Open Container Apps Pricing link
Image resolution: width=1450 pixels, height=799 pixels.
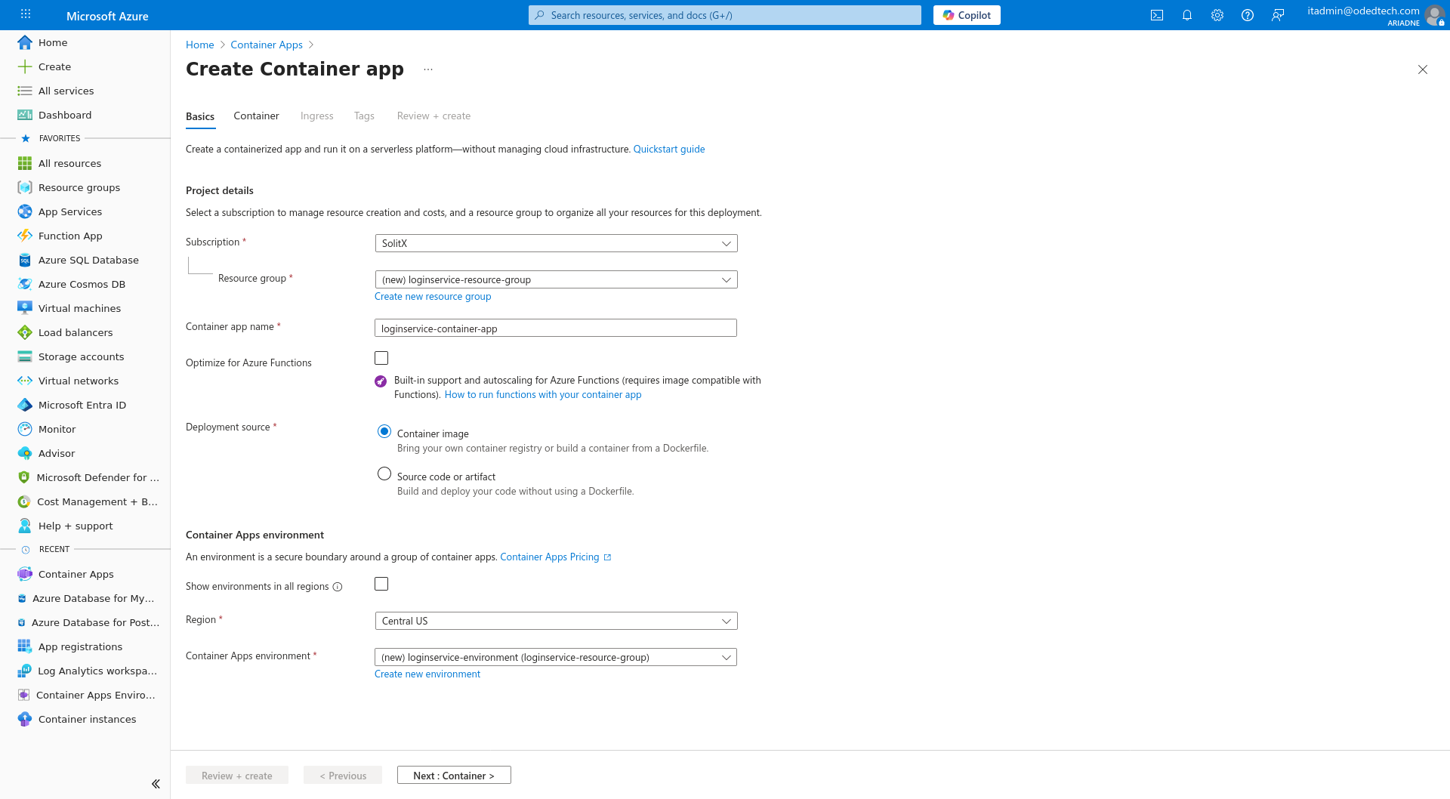pos(555,557)
